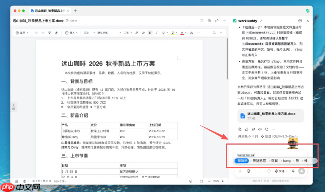Apply the red font color

point(182,33)
